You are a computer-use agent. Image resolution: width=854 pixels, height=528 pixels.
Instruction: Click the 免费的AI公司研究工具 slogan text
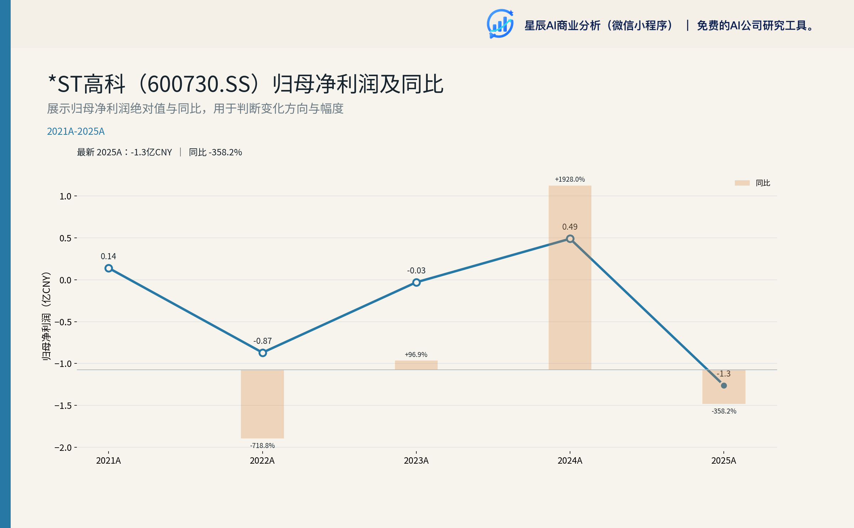(x=755, y=26)
